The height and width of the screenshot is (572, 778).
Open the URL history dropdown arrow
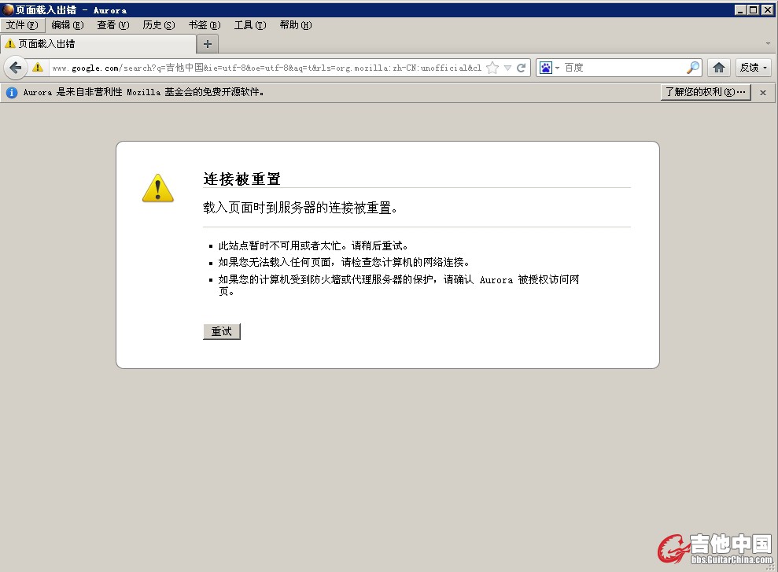pyautogui.click(x=507, y=68)
